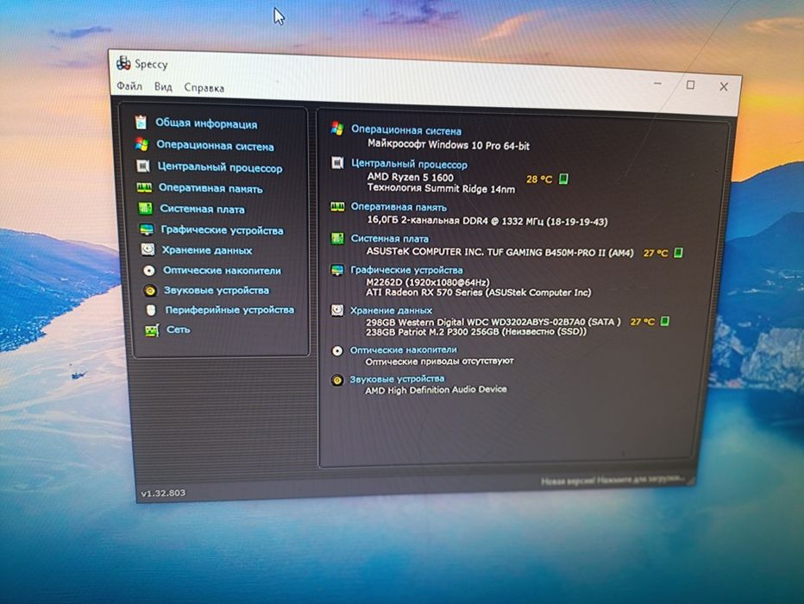Click the RAM stick icon in sidebar

[x=144, y=187]
